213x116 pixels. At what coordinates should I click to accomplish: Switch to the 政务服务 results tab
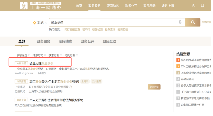pyautogui.click(x=44, y=41)
